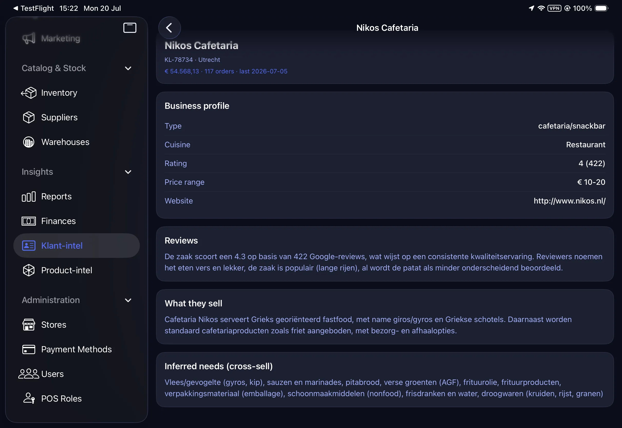
Task: Open Payment Methods in the sidebar
Action: tap(77, 349)
